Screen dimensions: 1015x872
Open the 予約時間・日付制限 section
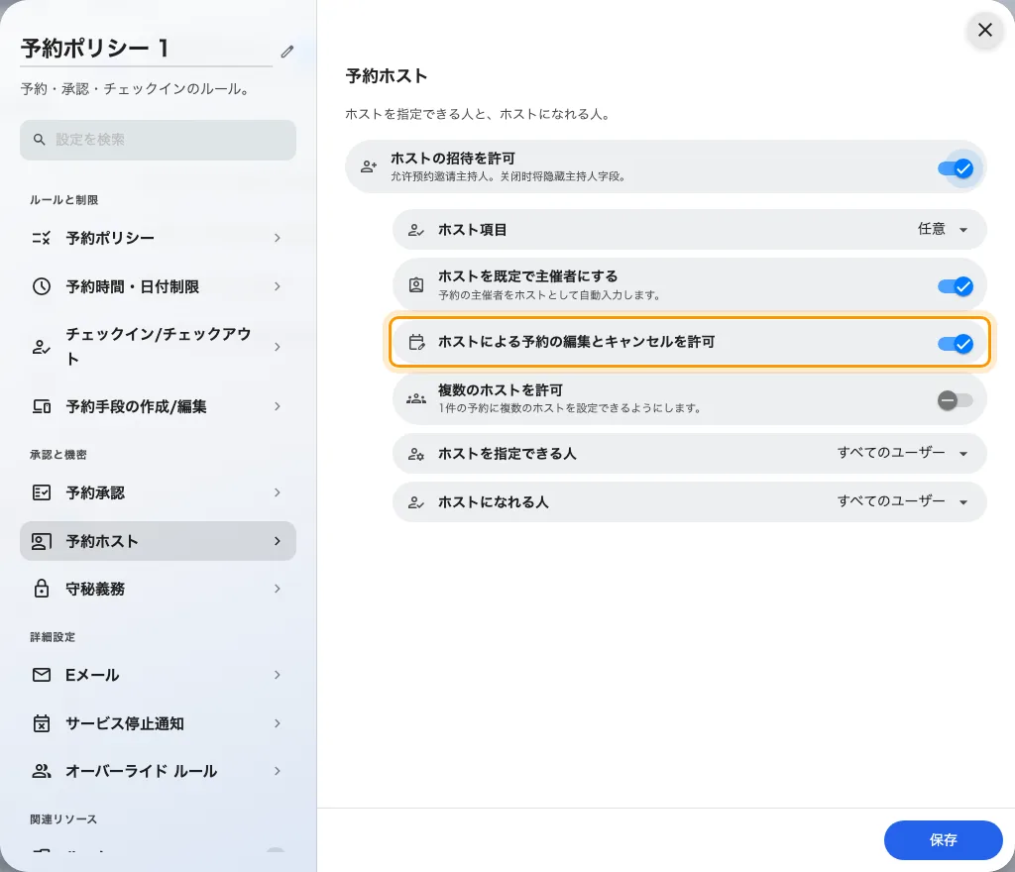tap(158, 286)
